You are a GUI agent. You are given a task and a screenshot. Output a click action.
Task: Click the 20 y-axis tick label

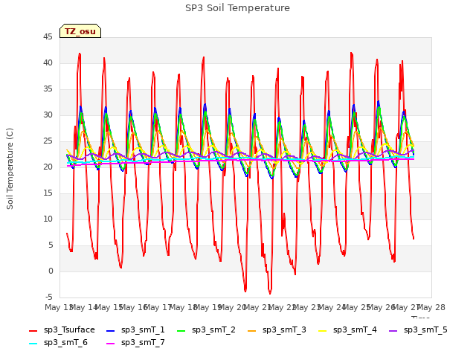tap(48, 167)
